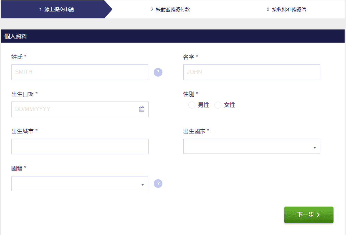Viewport: 346px width, 235px height.
Task: Go to step 2. 核對並確認付款
Action: click(170, 9)
